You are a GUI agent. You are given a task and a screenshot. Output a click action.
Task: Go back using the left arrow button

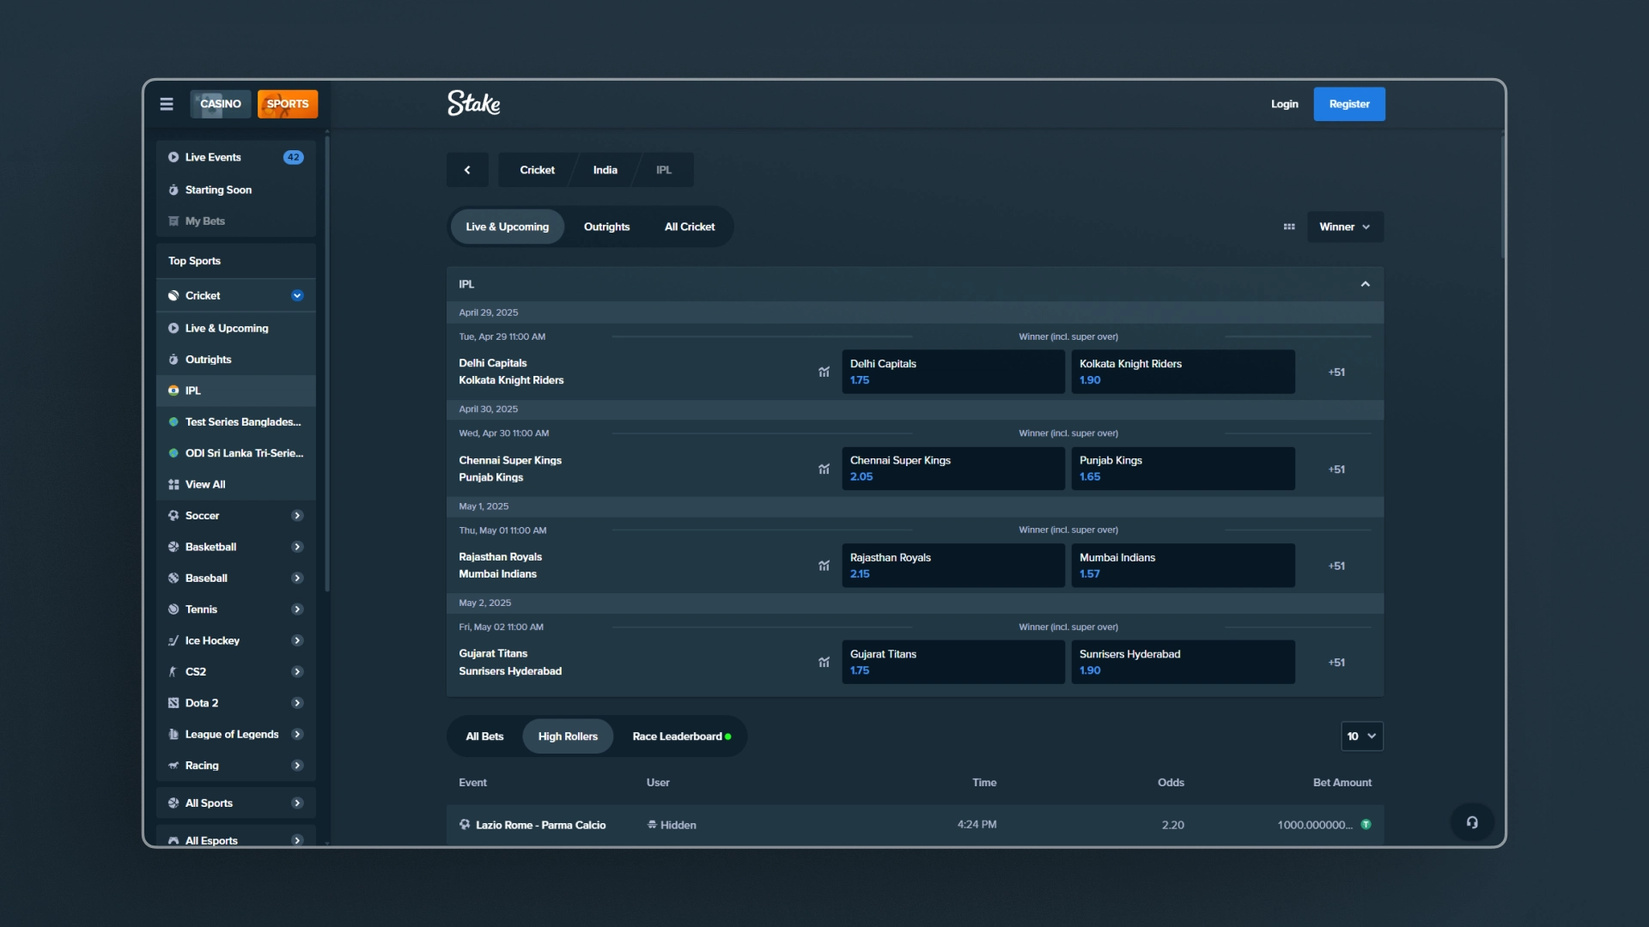pos(467,170)
